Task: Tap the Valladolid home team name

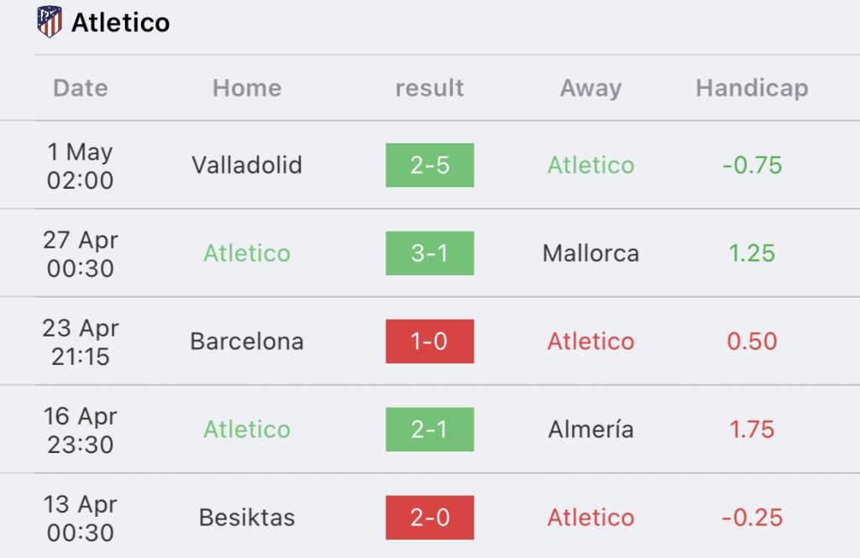Action: click(x=247, y=165)
